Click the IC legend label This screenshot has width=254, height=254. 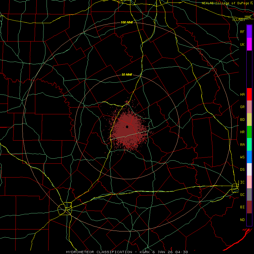(242, 182)
